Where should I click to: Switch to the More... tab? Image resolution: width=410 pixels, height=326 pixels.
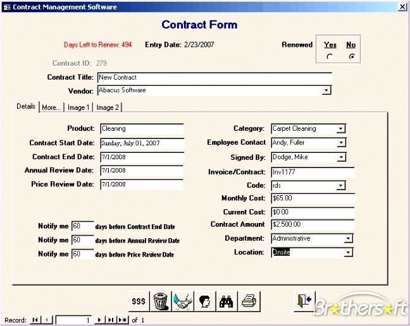[51, 107]
